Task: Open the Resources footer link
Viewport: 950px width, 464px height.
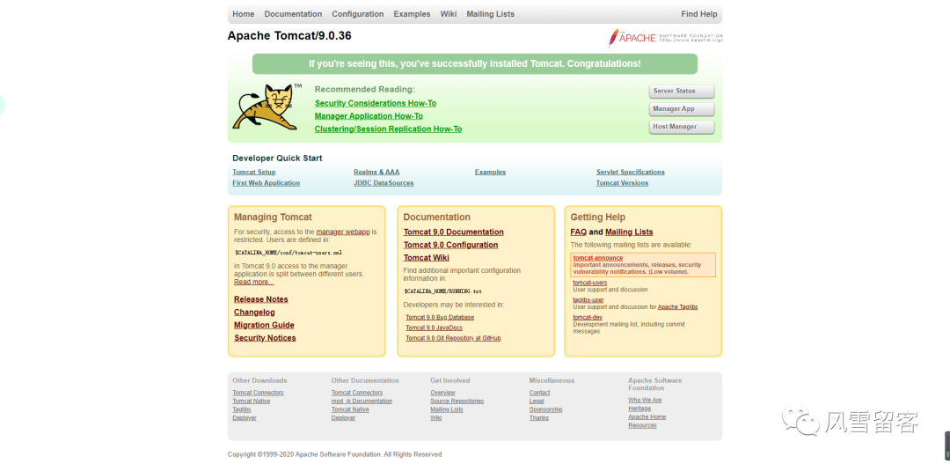Action: 642,426
